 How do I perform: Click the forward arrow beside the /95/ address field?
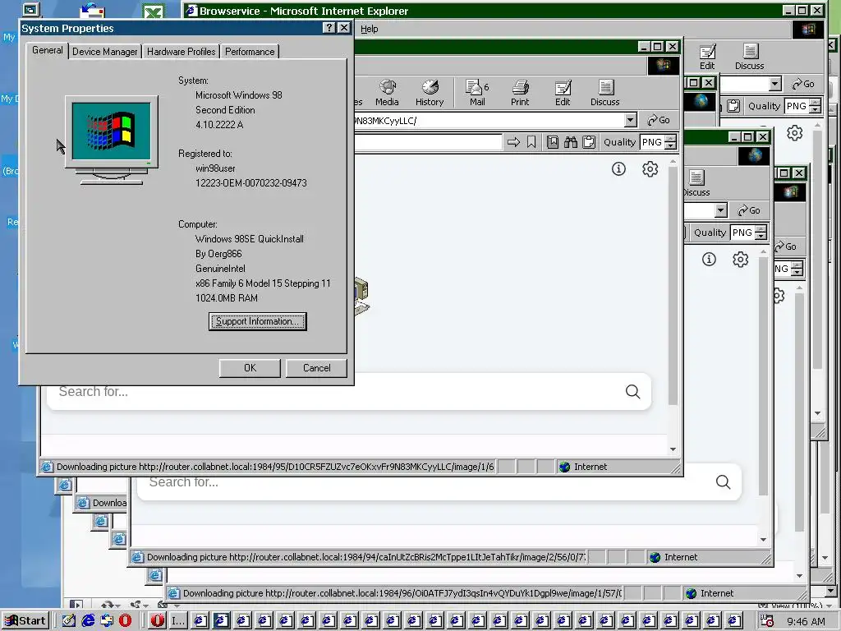click(513, 142)
